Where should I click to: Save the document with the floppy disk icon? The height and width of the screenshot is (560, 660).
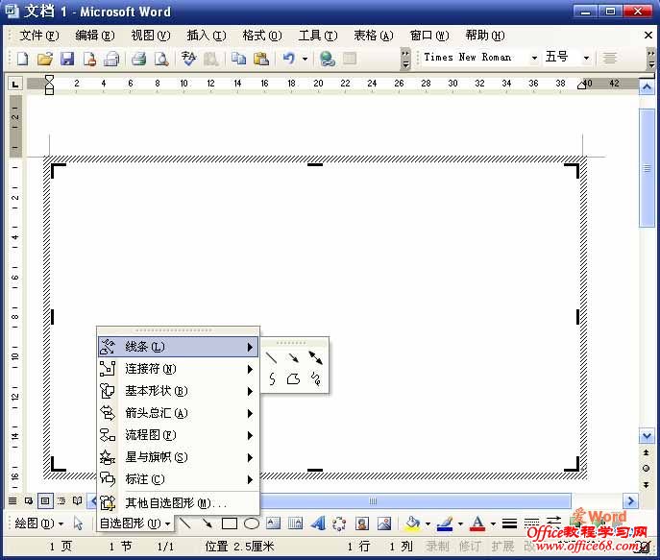(x=67, y=59)
